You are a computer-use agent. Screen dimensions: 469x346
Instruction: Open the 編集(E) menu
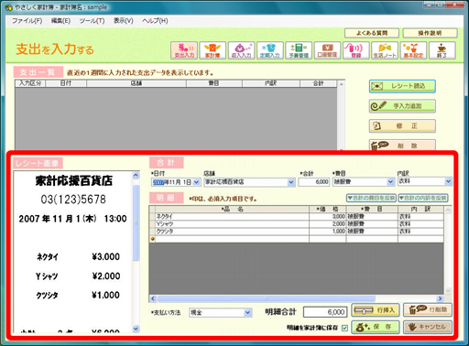click(60, 21)
